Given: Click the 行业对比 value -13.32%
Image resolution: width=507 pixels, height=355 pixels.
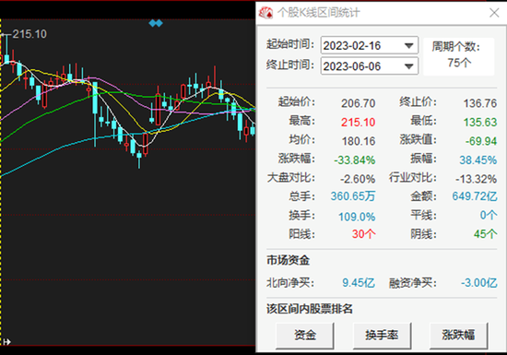Looking at the screenshot, I should 477,179.
